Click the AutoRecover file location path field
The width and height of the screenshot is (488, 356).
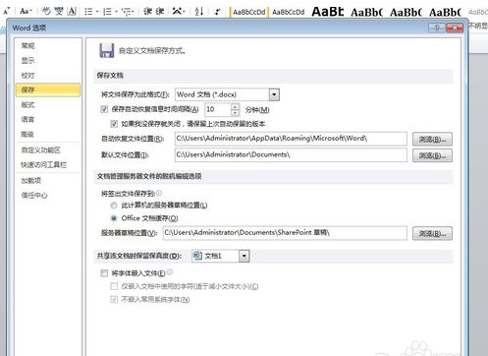point(291,139)
